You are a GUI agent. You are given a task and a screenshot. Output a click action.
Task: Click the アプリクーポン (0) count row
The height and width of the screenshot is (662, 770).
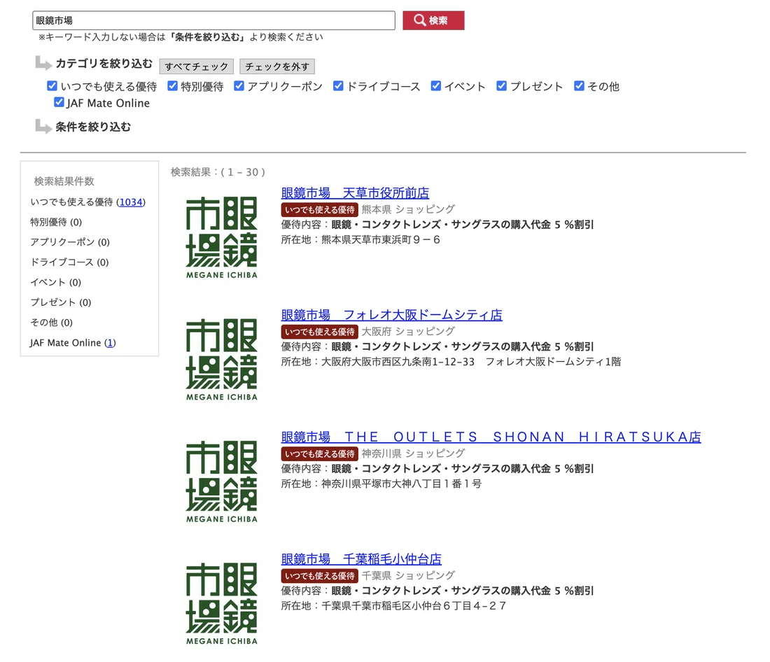click(70, 242)
